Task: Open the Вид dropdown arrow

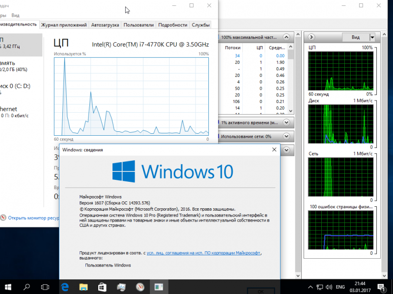Action: click(372, 37)
